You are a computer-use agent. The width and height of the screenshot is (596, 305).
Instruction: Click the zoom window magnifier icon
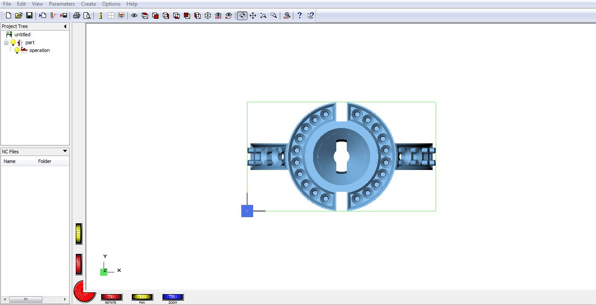pyautogui.click(x=274, y=16)
